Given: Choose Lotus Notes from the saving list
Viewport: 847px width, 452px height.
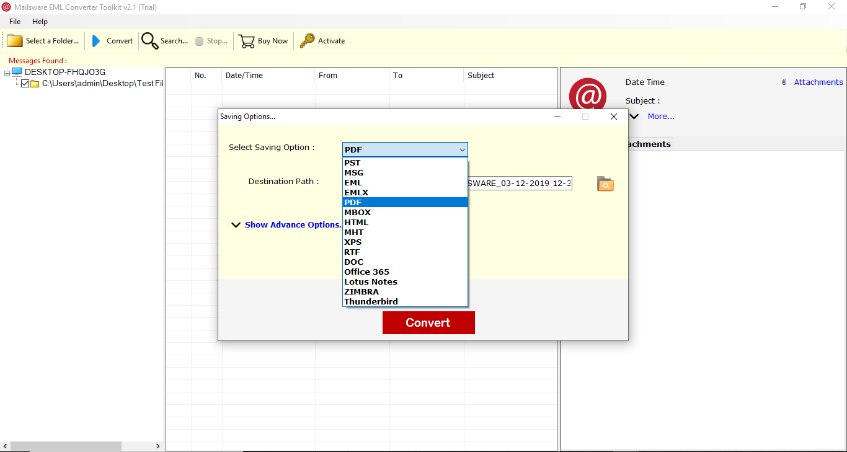Looking at the screenshot, I should point(405,282).
